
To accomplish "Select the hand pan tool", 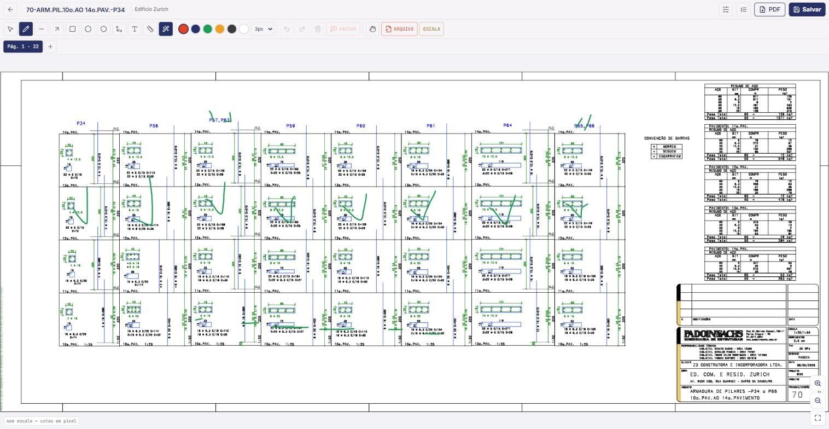I will [372, 29].
